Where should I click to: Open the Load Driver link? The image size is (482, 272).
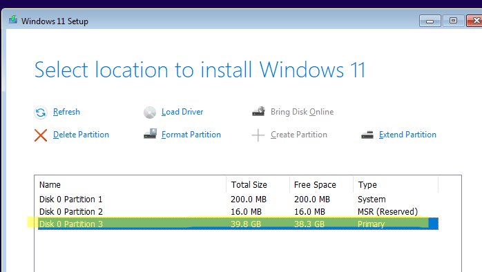(x=182, y=112)
